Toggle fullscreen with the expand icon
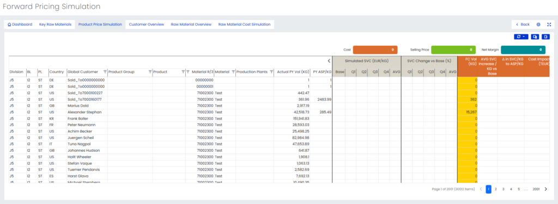This screenshot has height=204, width=558. point(549,24)
